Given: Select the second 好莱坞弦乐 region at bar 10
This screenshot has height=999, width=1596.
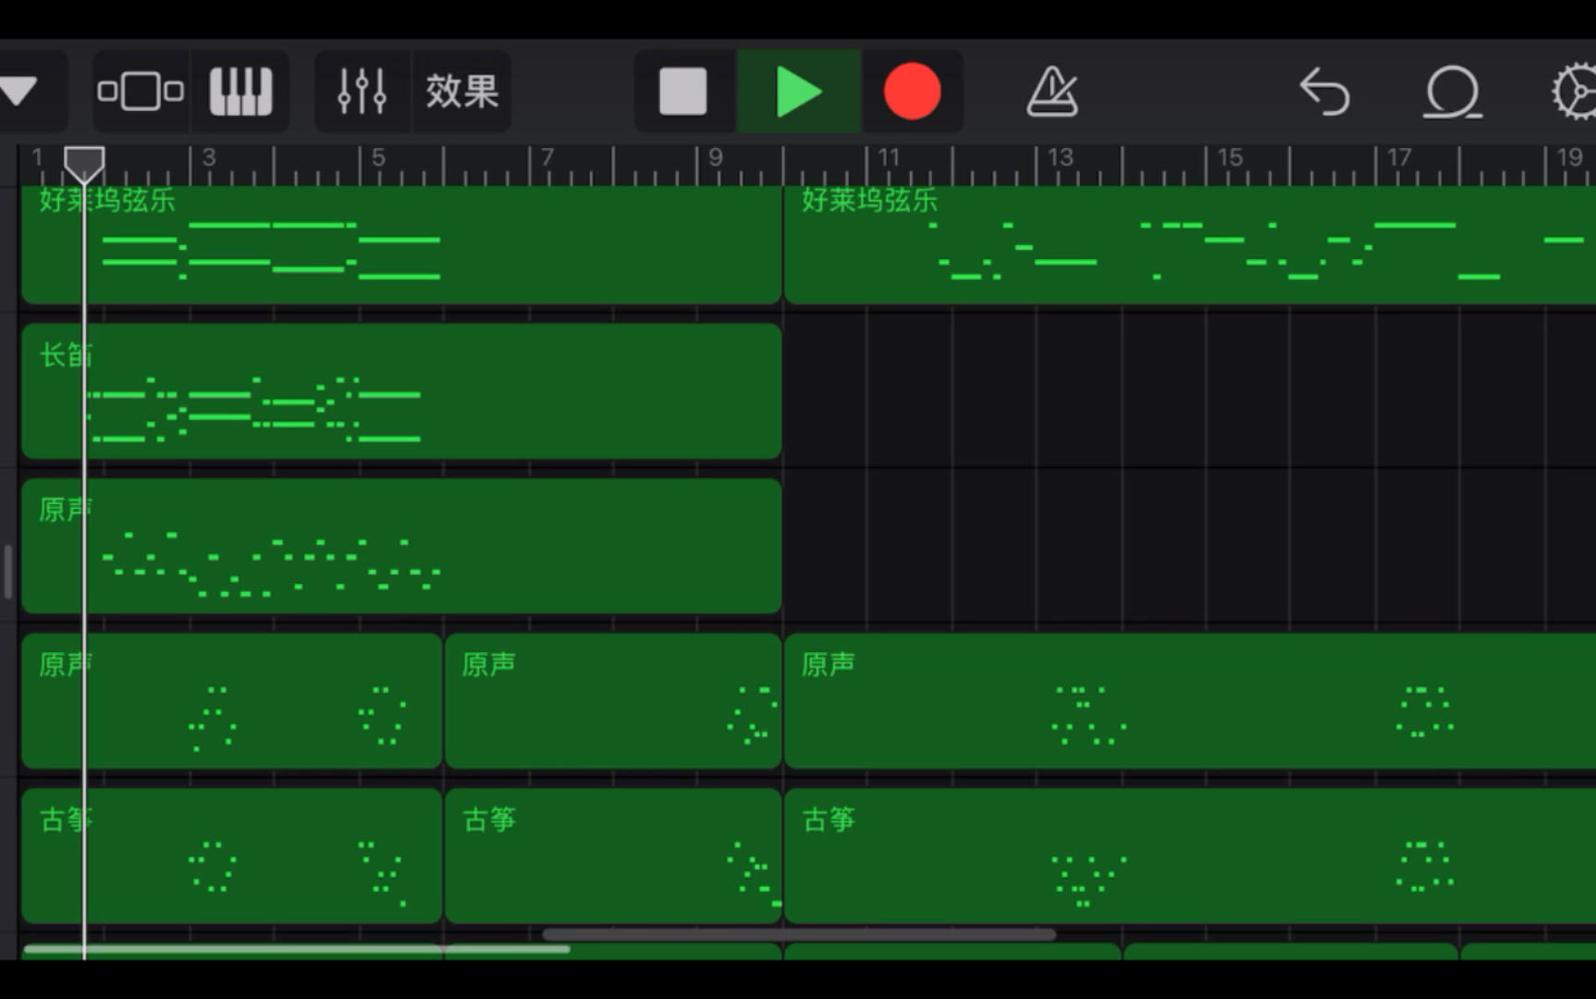Looking at the screenshot, I should (x=1190, y=245).
